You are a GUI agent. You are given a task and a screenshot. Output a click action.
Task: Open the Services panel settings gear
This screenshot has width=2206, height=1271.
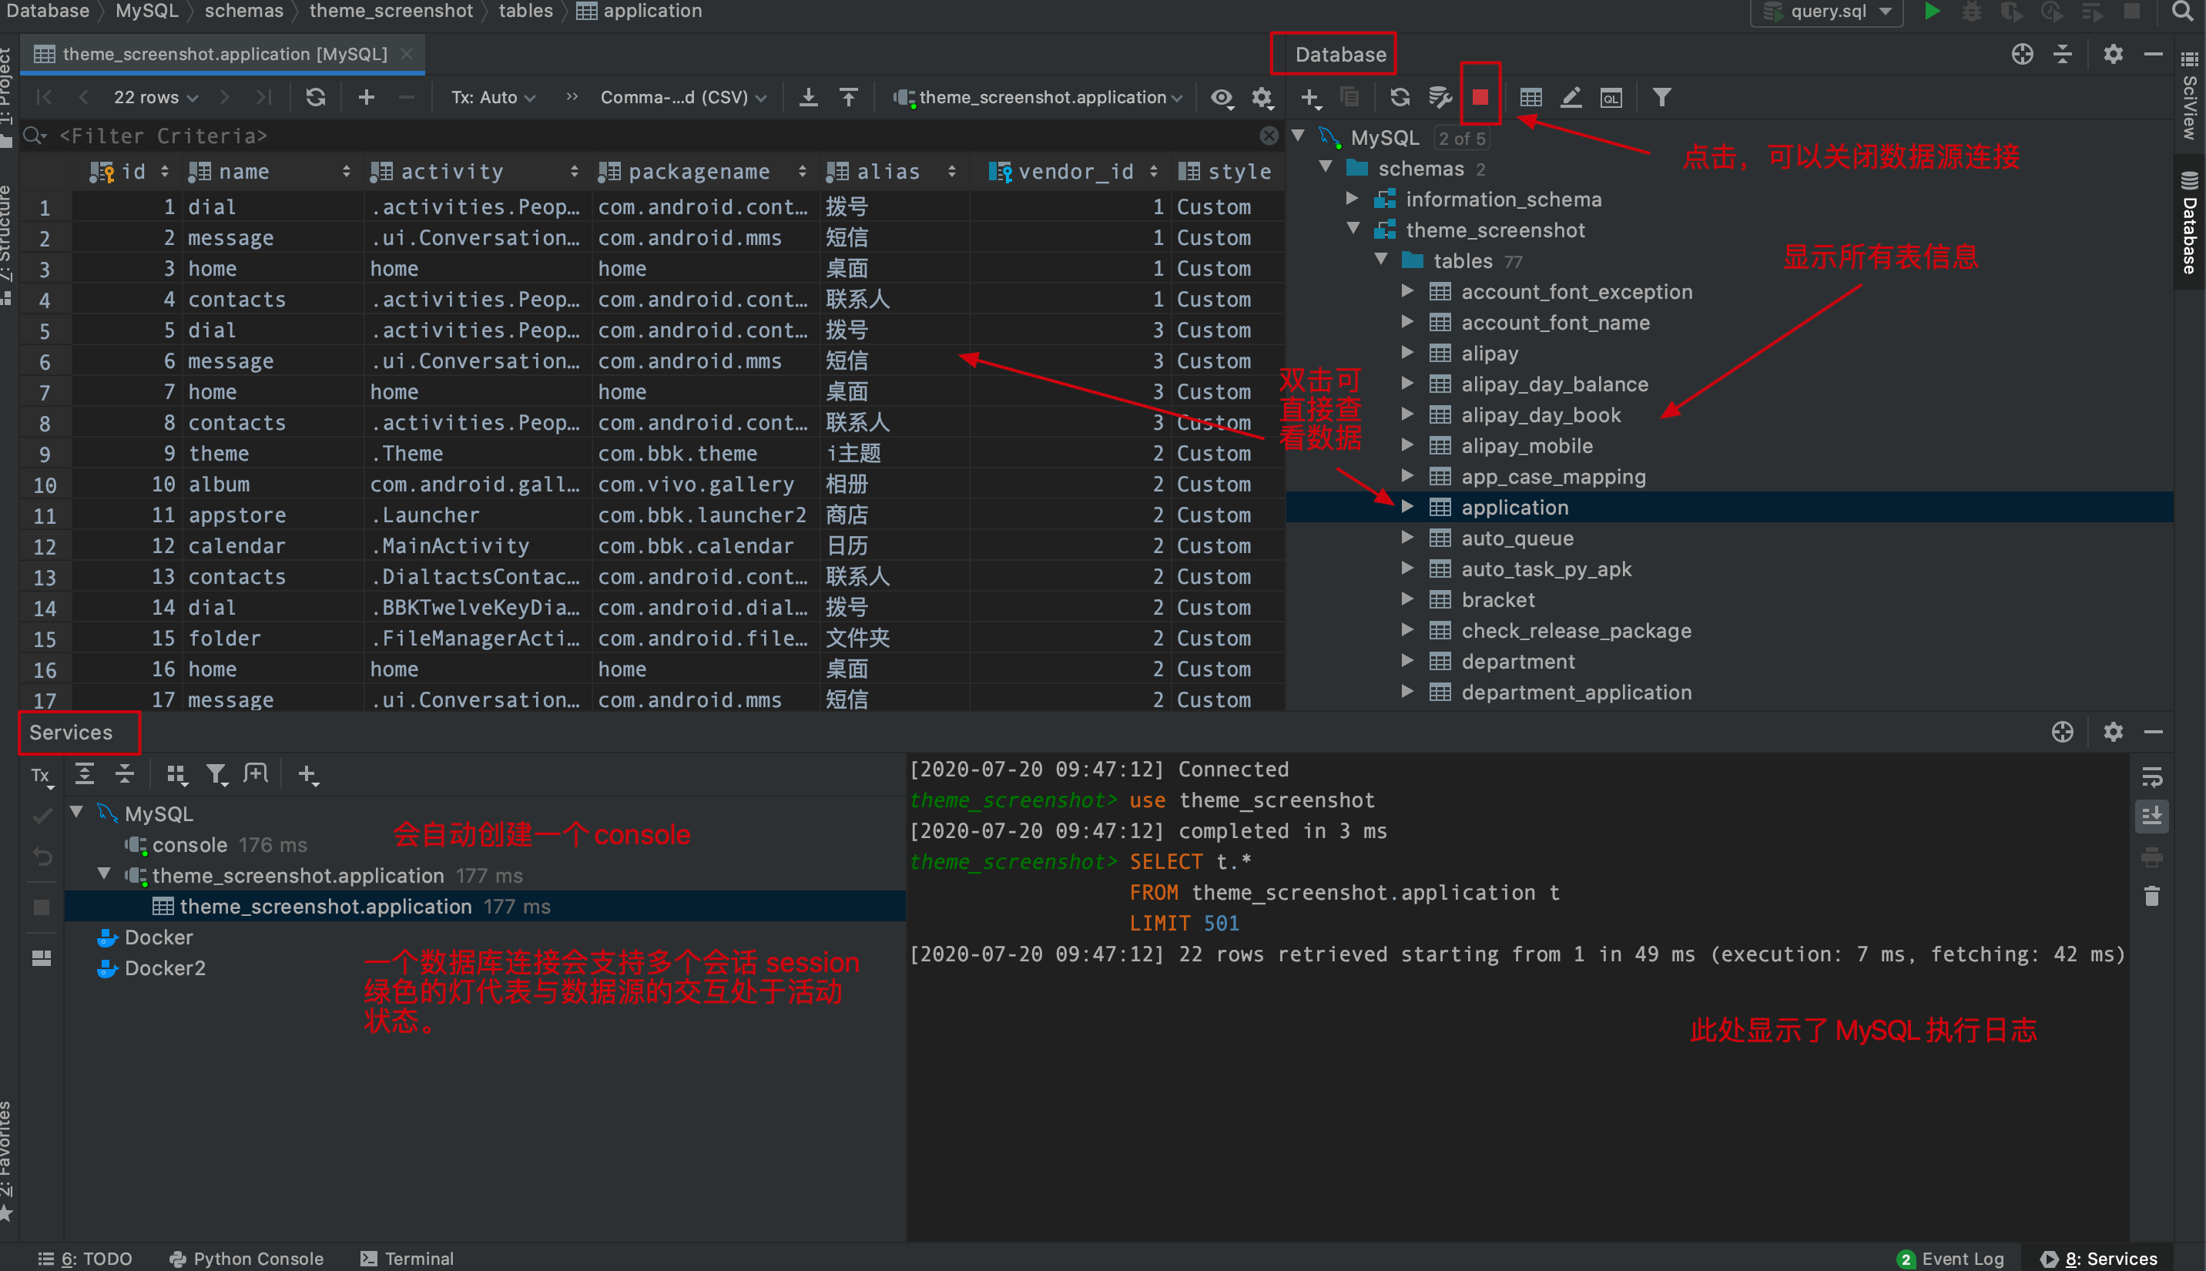point(2113,732)
